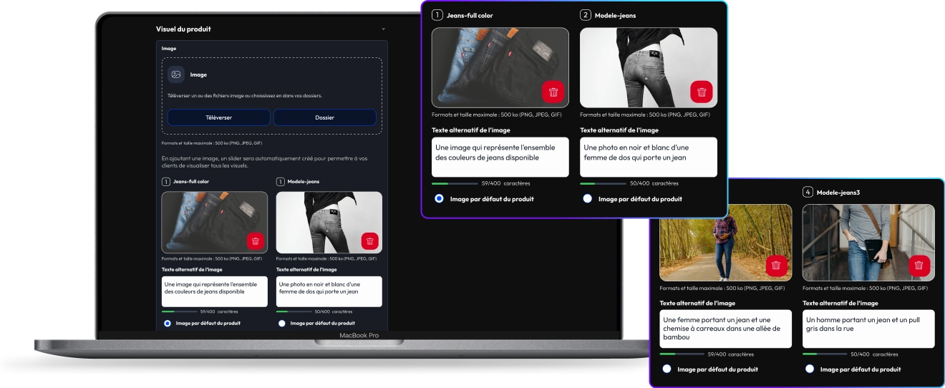Focus the Modele-jeans3 alternative text box
This screenshot has height=388, width=945.
[x=868, y=329]
